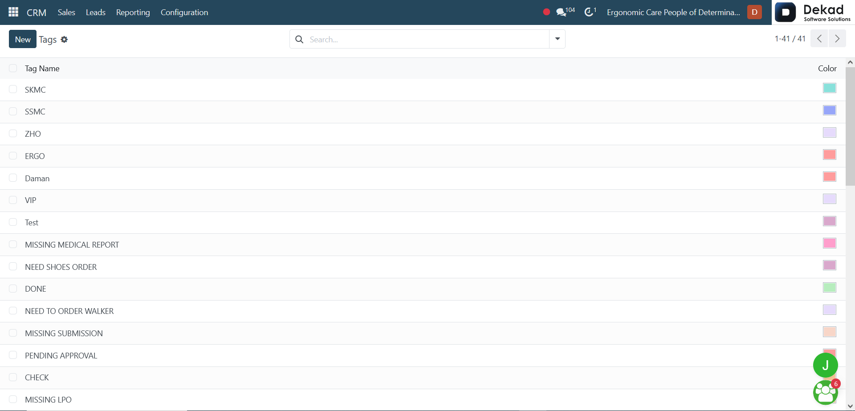Tick the VIP row checkbox
The image size is (855, 411).
coord(13,200)
